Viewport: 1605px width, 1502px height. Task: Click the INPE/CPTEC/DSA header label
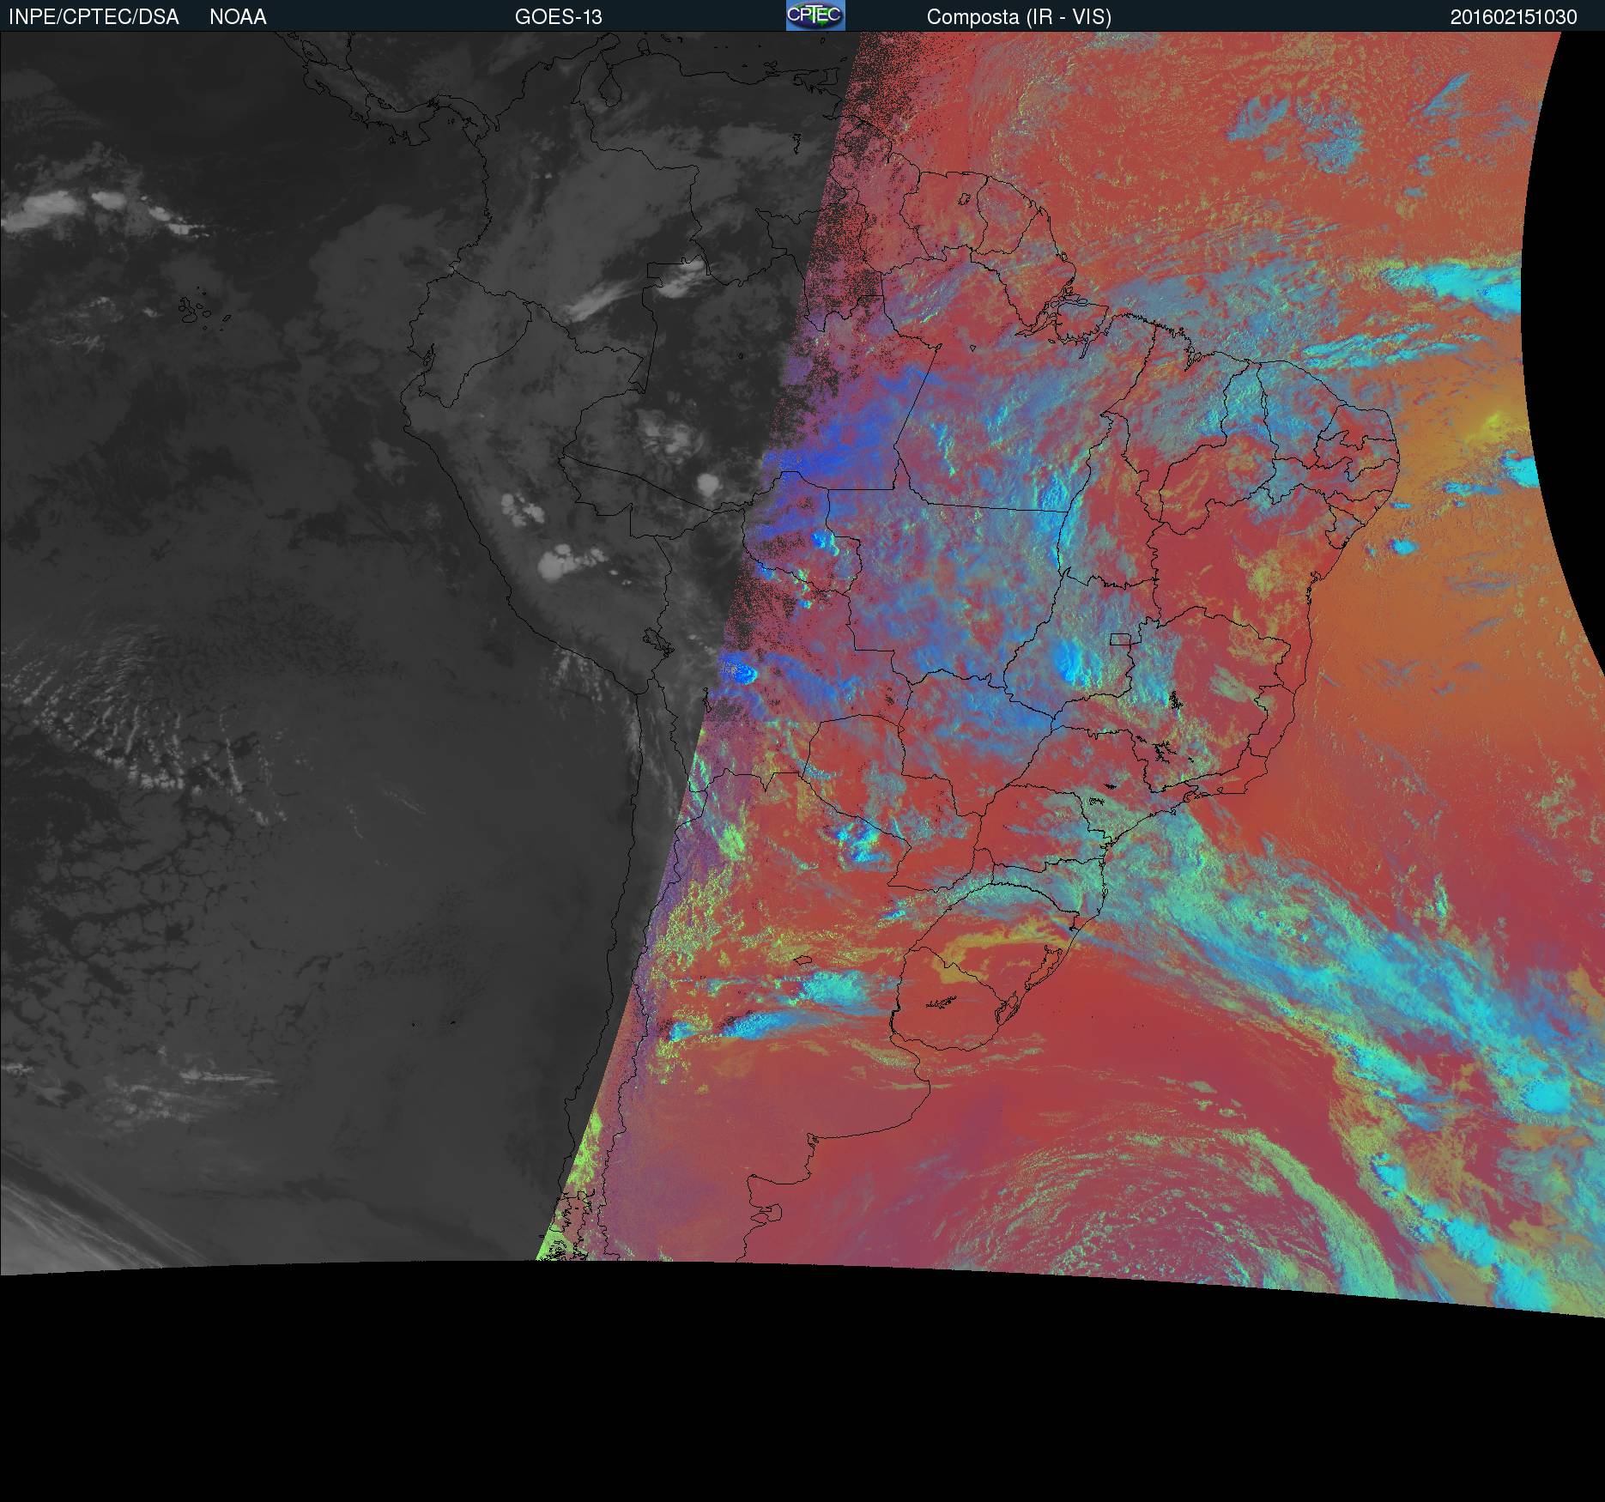click(94, 17)
